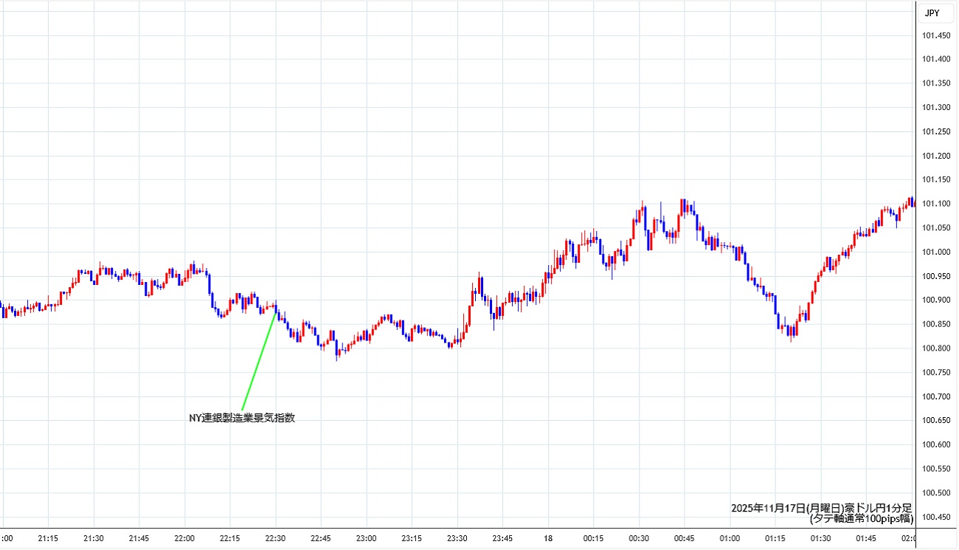This screenshot has height=550, width=959.
Task: Click the 100.650 price axis label
Action: [937, 421]
